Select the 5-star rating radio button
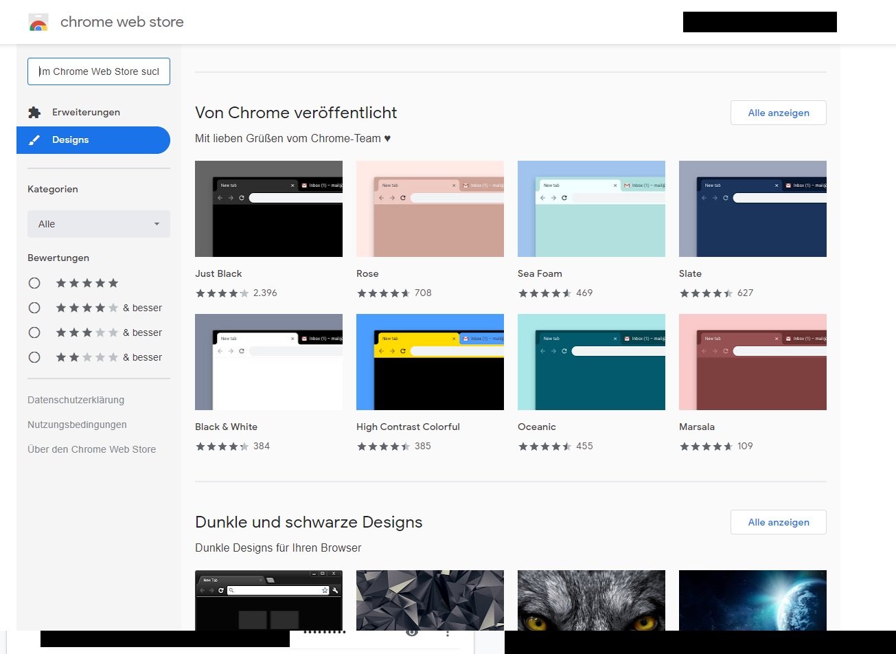Viewport: 896px width, 654px height. tap(34, 283)
